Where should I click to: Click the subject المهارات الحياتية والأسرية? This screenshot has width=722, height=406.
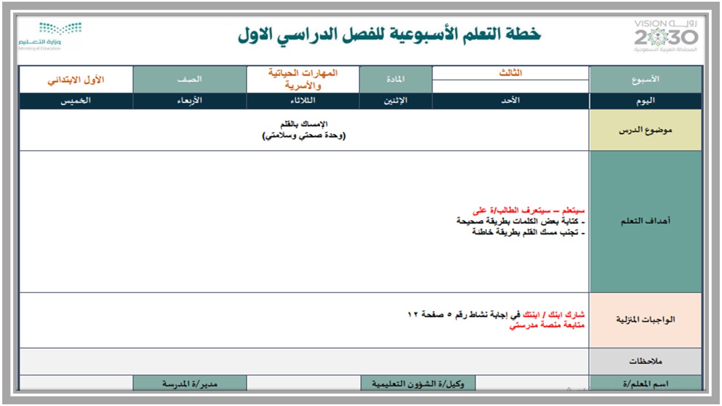(303, 80)
